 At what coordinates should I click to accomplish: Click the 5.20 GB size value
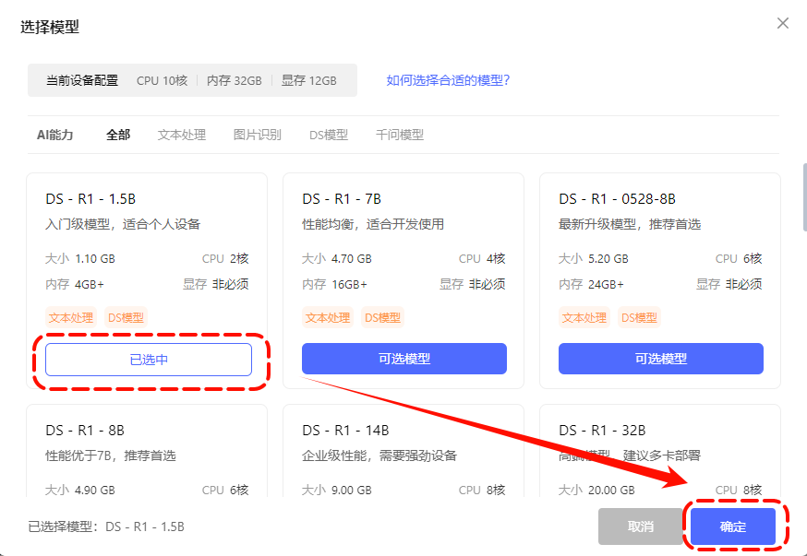point(608,258)
